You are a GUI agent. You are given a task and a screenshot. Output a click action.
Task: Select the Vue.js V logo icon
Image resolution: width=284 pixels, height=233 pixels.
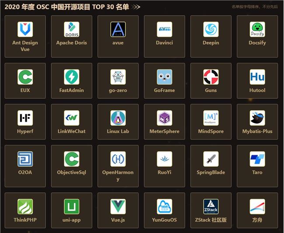pyautogui.click(x=118, y=206)
